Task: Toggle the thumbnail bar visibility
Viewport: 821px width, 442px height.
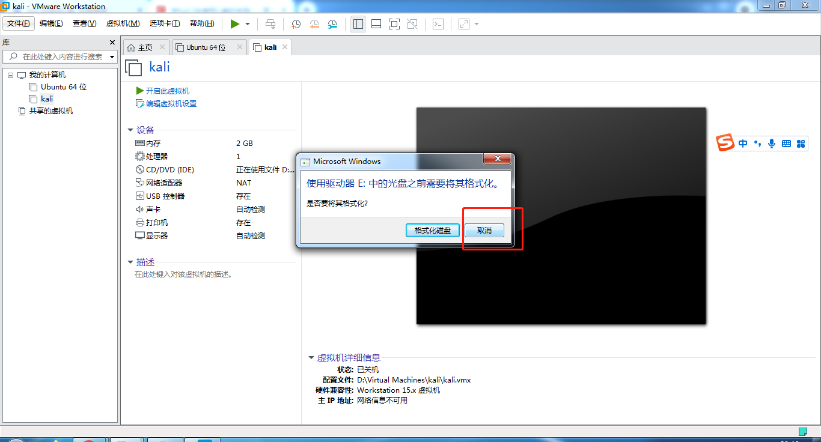Action: (x=376, y=24)
